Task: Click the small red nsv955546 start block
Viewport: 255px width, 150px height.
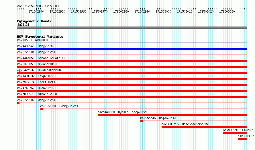Action: click(x=142, y=121)
